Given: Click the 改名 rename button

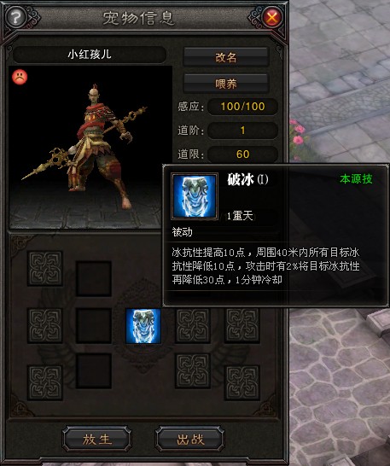Looking at the screenshot, I should pyautogui.click(x=226, y=57).
